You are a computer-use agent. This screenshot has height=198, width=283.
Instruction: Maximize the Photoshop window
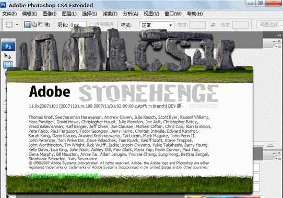tap(260, 3)
